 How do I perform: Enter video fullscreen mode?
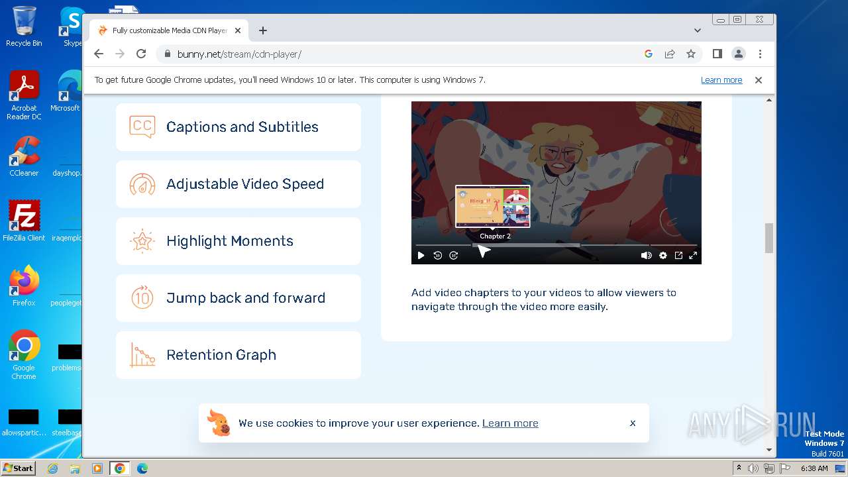(693, 256)
